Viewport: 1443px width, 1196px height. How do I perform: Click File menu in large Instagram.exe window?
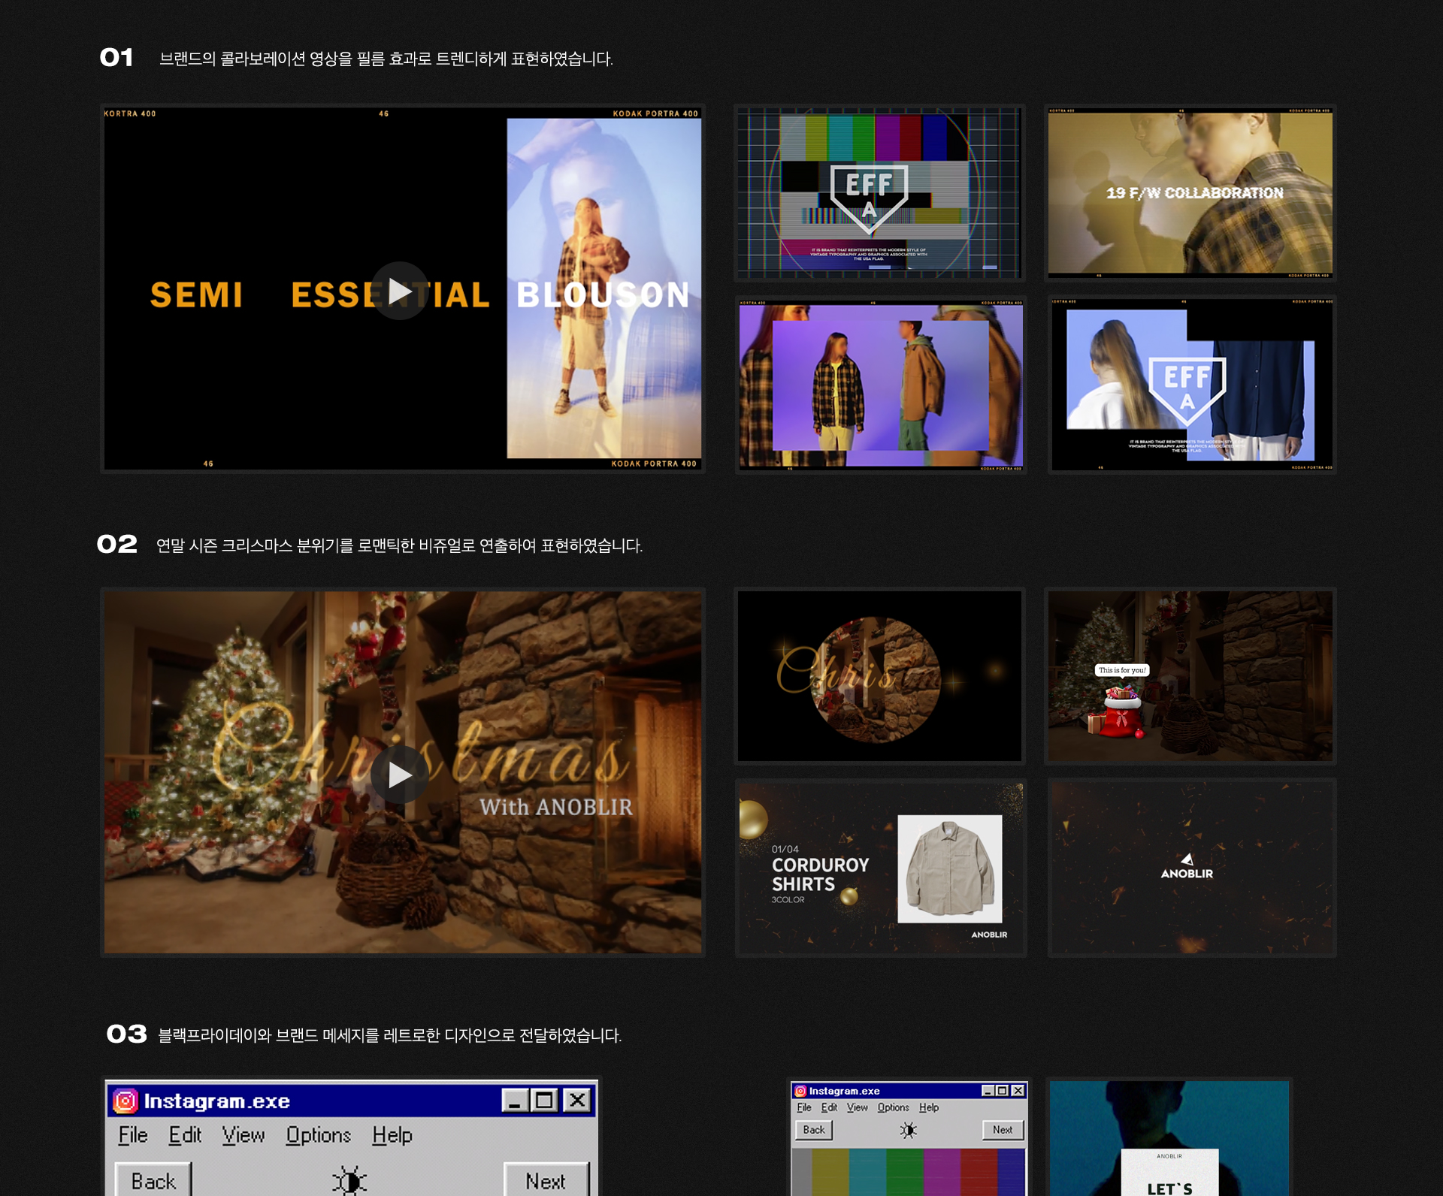[133, 1135]
